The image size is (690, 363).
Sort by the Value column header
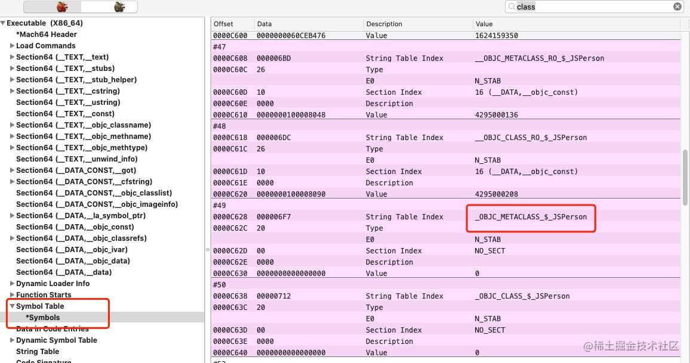click(577, 24)
